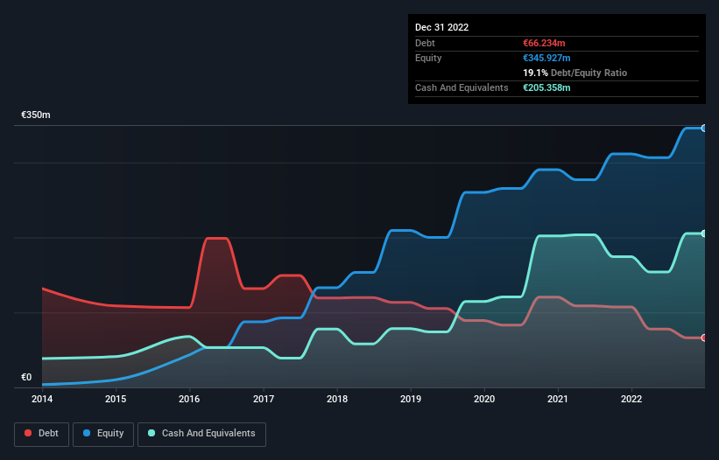
Task: Click the 2015 x-axis label
Action: [116, 399]
